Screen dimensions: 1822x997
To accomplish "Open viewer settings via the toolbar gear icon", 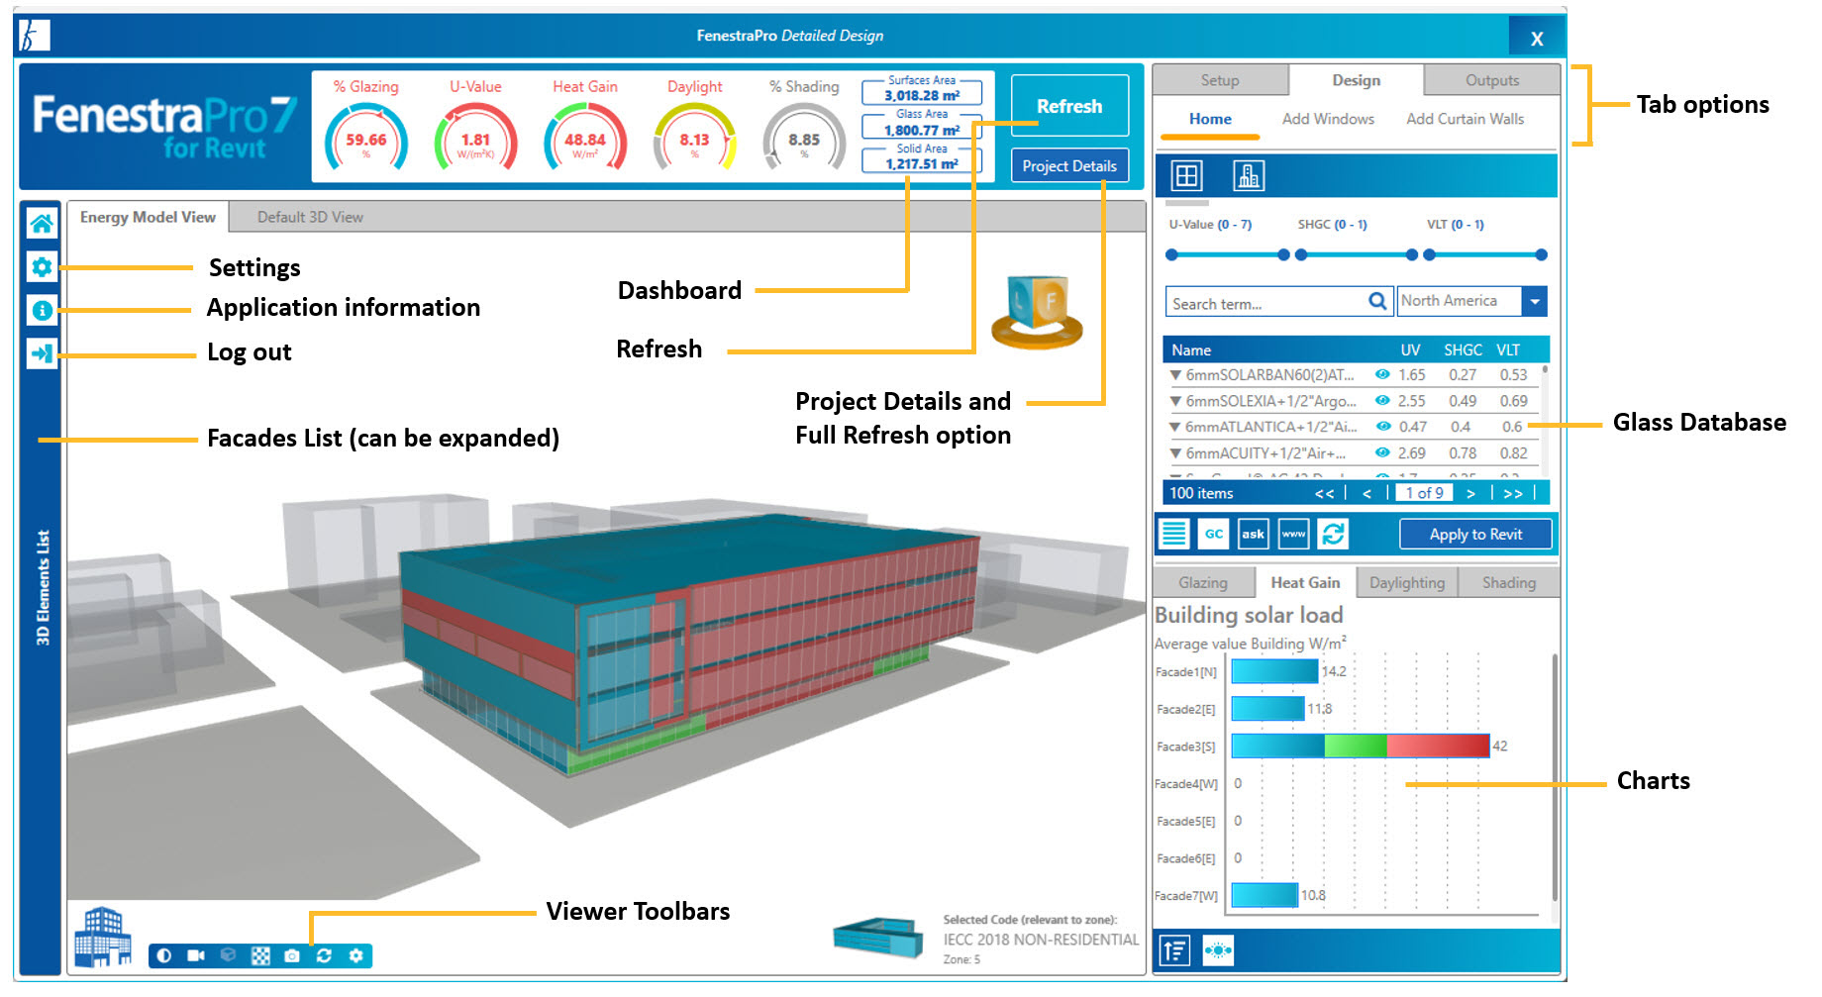I will (x=355, y=955).
